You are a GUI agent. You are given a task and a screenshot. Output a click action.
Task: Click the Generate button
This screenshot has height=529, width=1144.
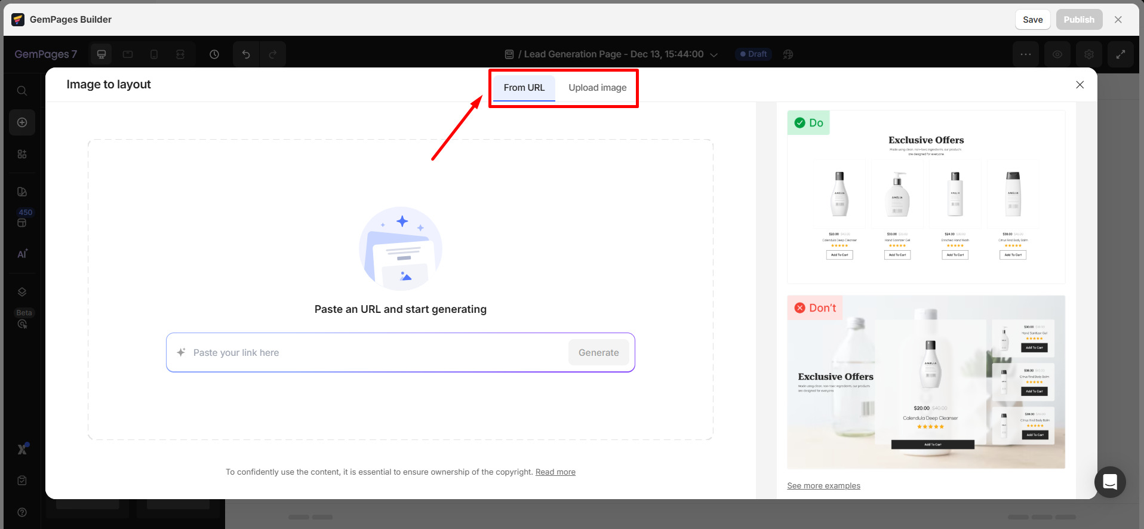pos(598,353)
